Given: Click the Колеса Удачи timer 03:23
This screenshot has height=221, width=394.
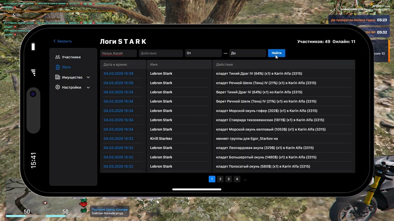Looking at the screenshot, I should pyautogui.click(x=382, y=20).
